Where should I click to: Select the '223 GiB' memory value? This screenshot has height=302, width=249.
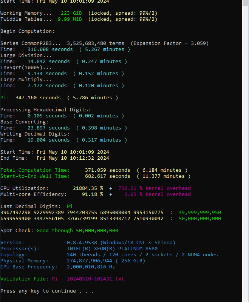[x=71, y=13]
